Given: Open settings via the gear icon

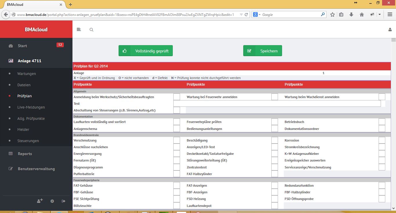Looking at the screenshot, I should (x=52, y=201).
